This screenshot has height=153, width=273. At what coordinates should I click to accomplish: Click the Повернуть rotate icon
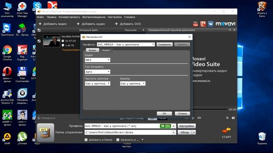(39, 118)
